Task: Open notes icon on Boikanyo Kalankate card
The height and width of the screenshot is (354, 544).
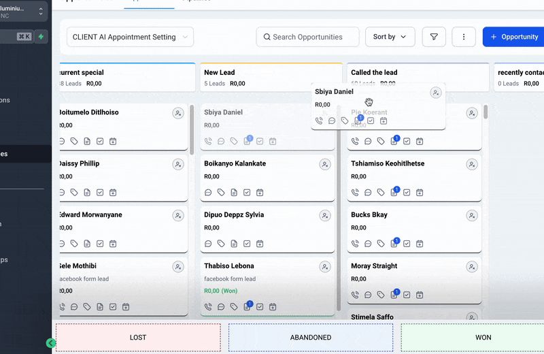Action: (234, 193)
